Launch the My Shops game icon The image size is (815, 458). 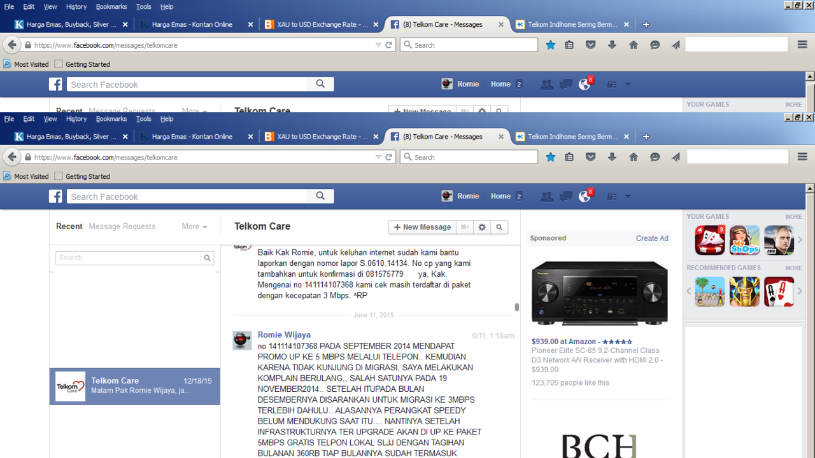(744, 240)
